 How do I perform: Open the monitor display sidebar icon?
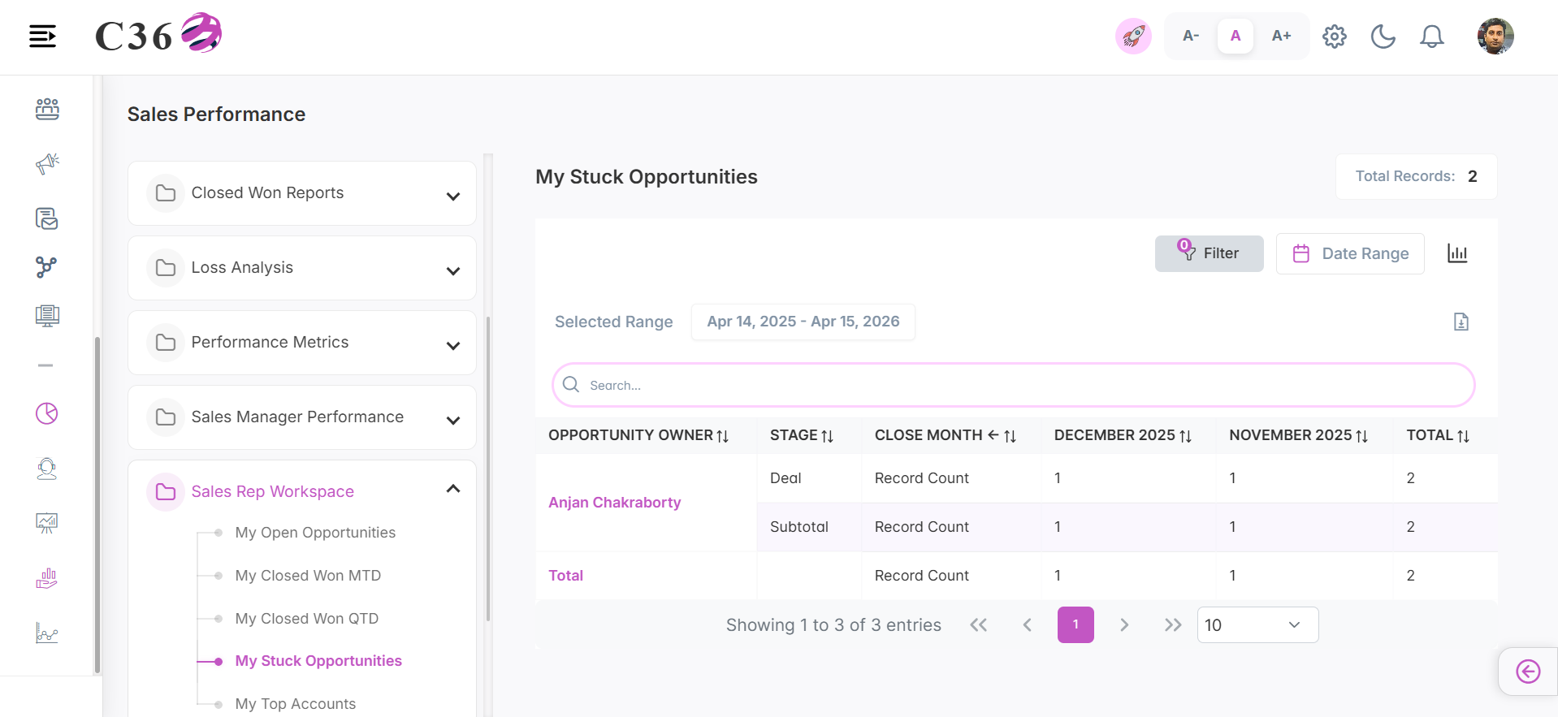pyautogui.click(x=47, y=316)
